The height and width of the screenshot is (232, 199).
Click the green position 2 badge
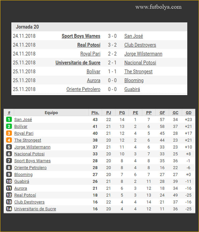[9, 126]
